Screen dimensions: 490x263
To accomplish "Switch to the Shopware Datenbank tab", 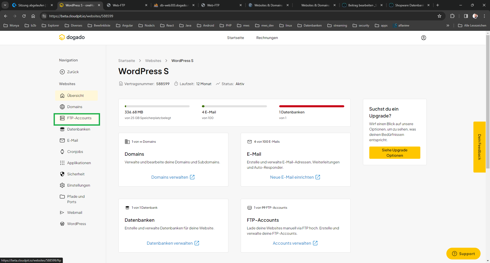I will 409,5.
